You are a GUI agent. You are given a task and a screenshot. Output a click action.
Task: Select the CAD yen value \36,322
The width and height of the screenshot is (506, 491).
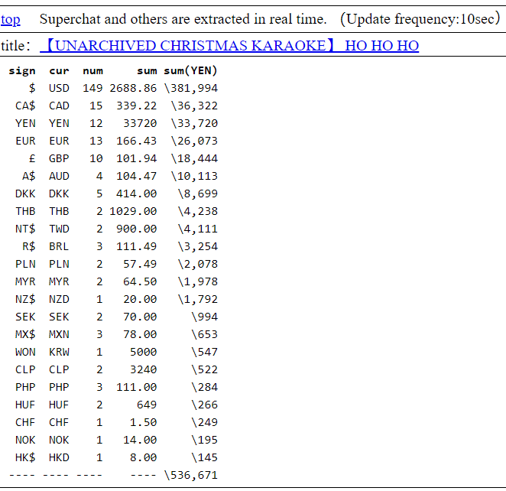194,106
